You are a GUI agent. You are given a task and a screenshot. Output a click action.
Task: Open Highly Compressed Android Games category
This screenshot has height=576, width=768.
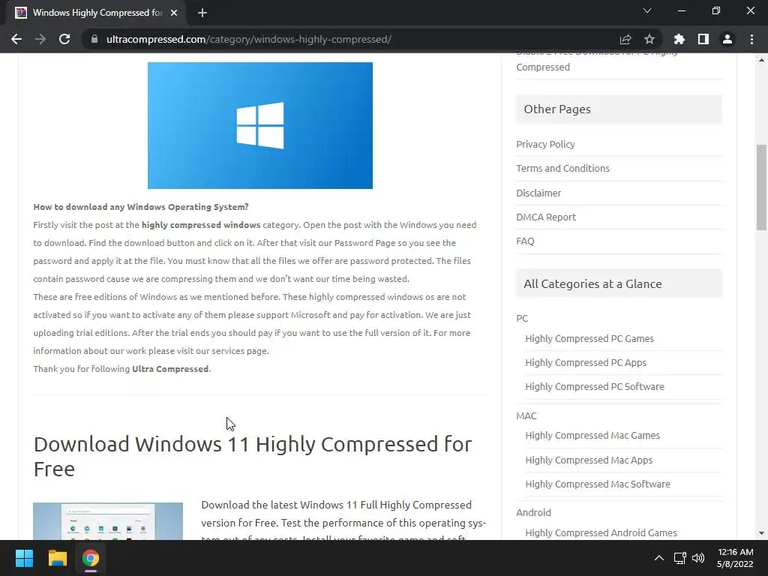601,532
